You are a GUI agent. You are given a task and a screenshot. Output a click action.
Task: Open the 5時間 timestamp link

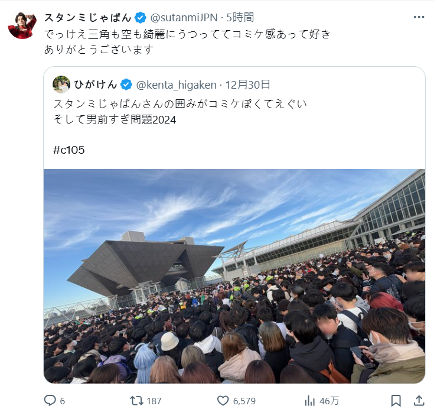[240, 18]
